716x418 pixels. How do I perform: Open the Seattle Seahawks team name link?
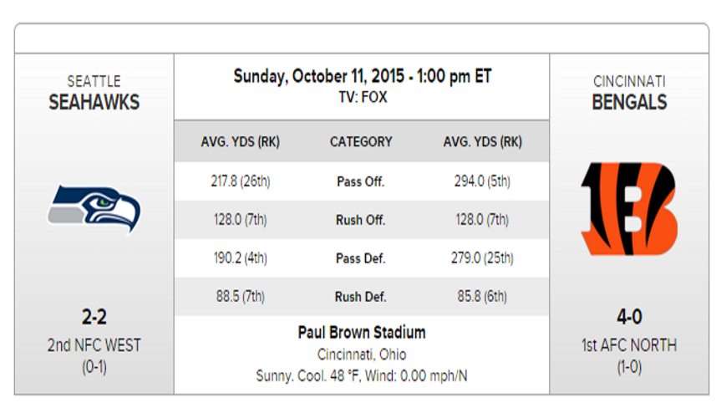click(x=94, y=102)
